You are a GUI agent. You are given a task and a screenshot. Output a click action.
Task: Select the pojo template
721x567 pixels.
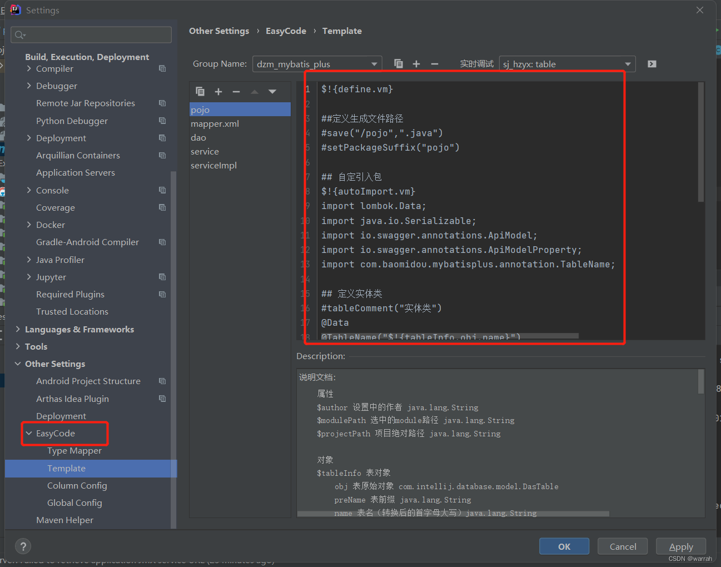pyautogui.click(x=240, y=110)
